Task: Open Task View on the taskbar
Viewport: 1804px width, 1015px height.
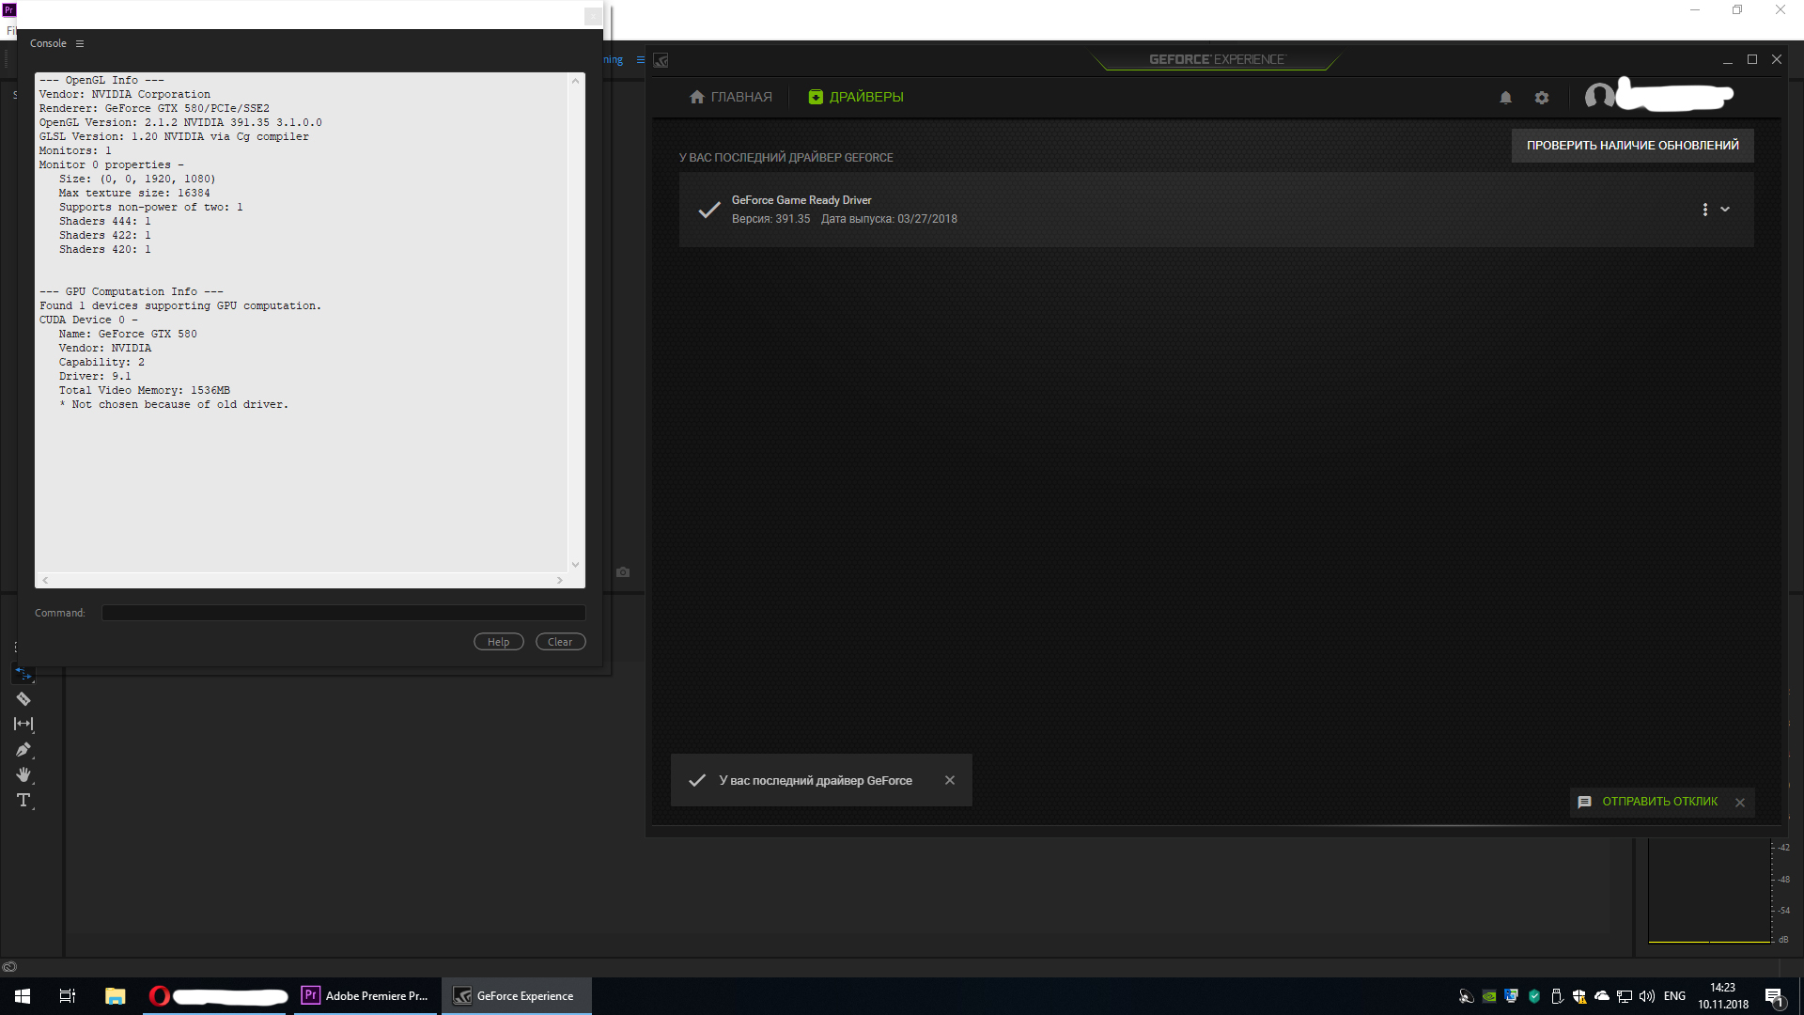Action: click(x=68, y=996)
